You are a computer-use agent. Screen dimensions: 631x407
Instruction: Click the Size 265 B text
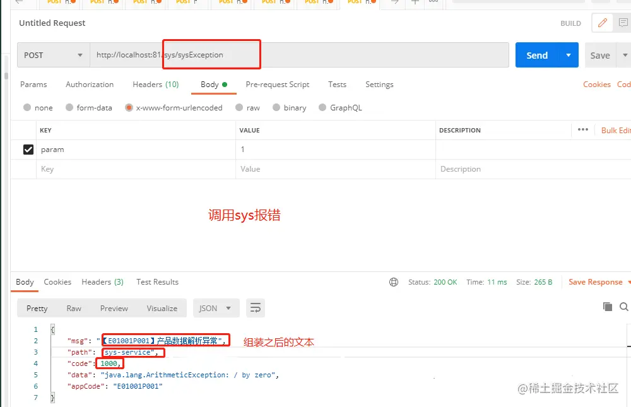pos(534,282)
